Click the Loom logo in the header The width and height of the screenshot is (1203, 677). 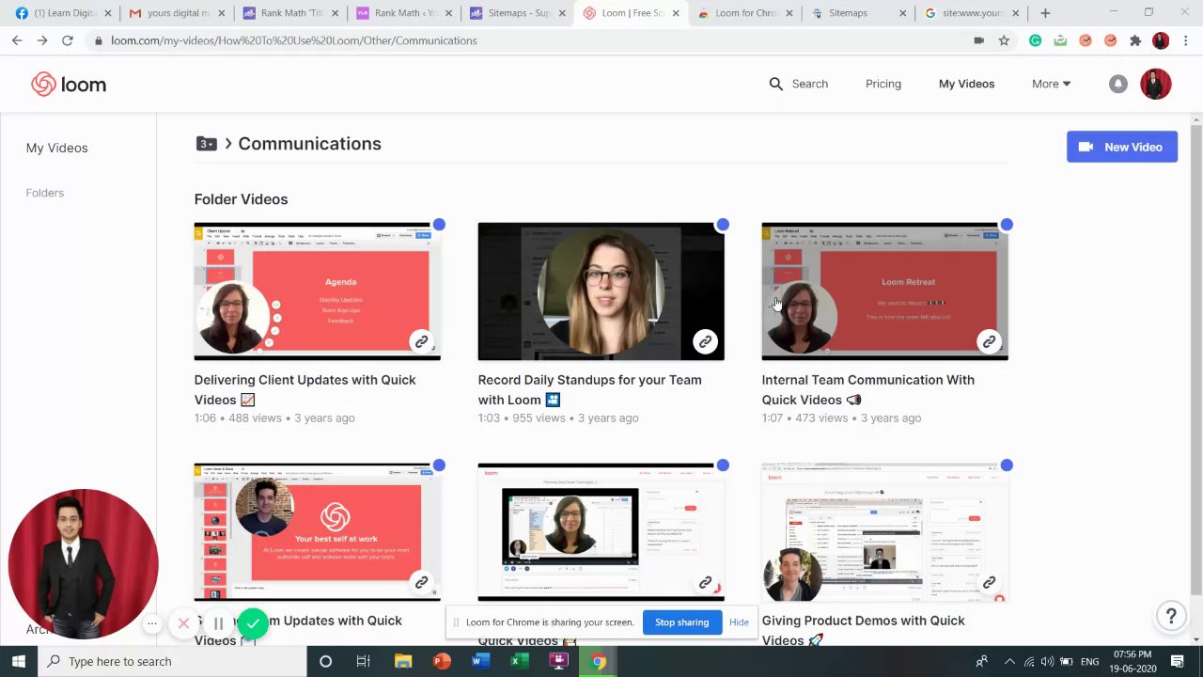point(69,84)
